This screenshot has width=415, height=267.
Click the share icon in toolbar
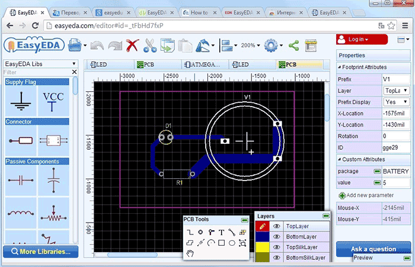point(293,45)
